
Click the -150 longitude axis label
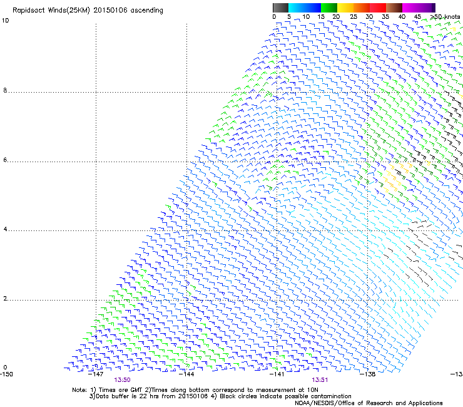6,374
